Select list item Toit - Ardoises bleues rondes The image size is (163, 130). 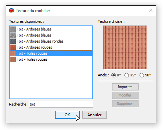pos(51,41)
